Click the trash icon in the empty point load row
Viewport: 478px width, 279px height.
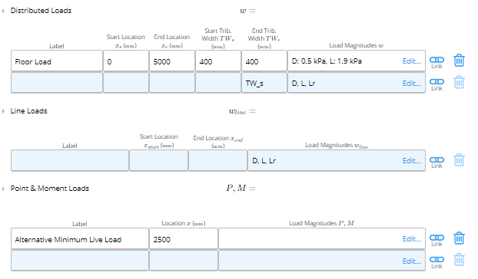459,260
